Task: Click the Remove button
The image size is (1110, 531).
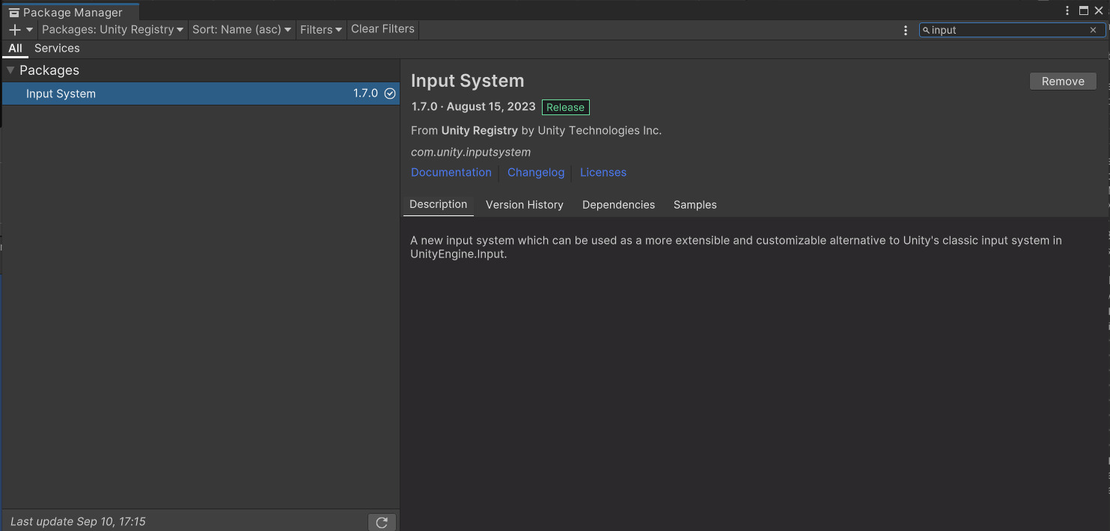Action: pos(1063,82)
